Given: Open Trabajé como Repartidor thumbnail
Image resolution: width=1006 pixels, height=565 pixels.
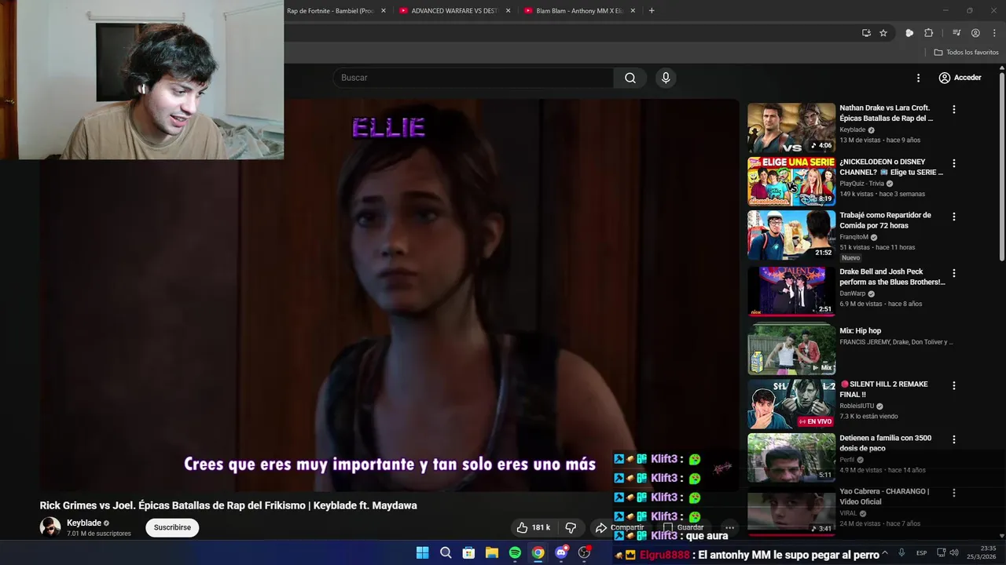Looking at the screenshot, I should 791,235.
